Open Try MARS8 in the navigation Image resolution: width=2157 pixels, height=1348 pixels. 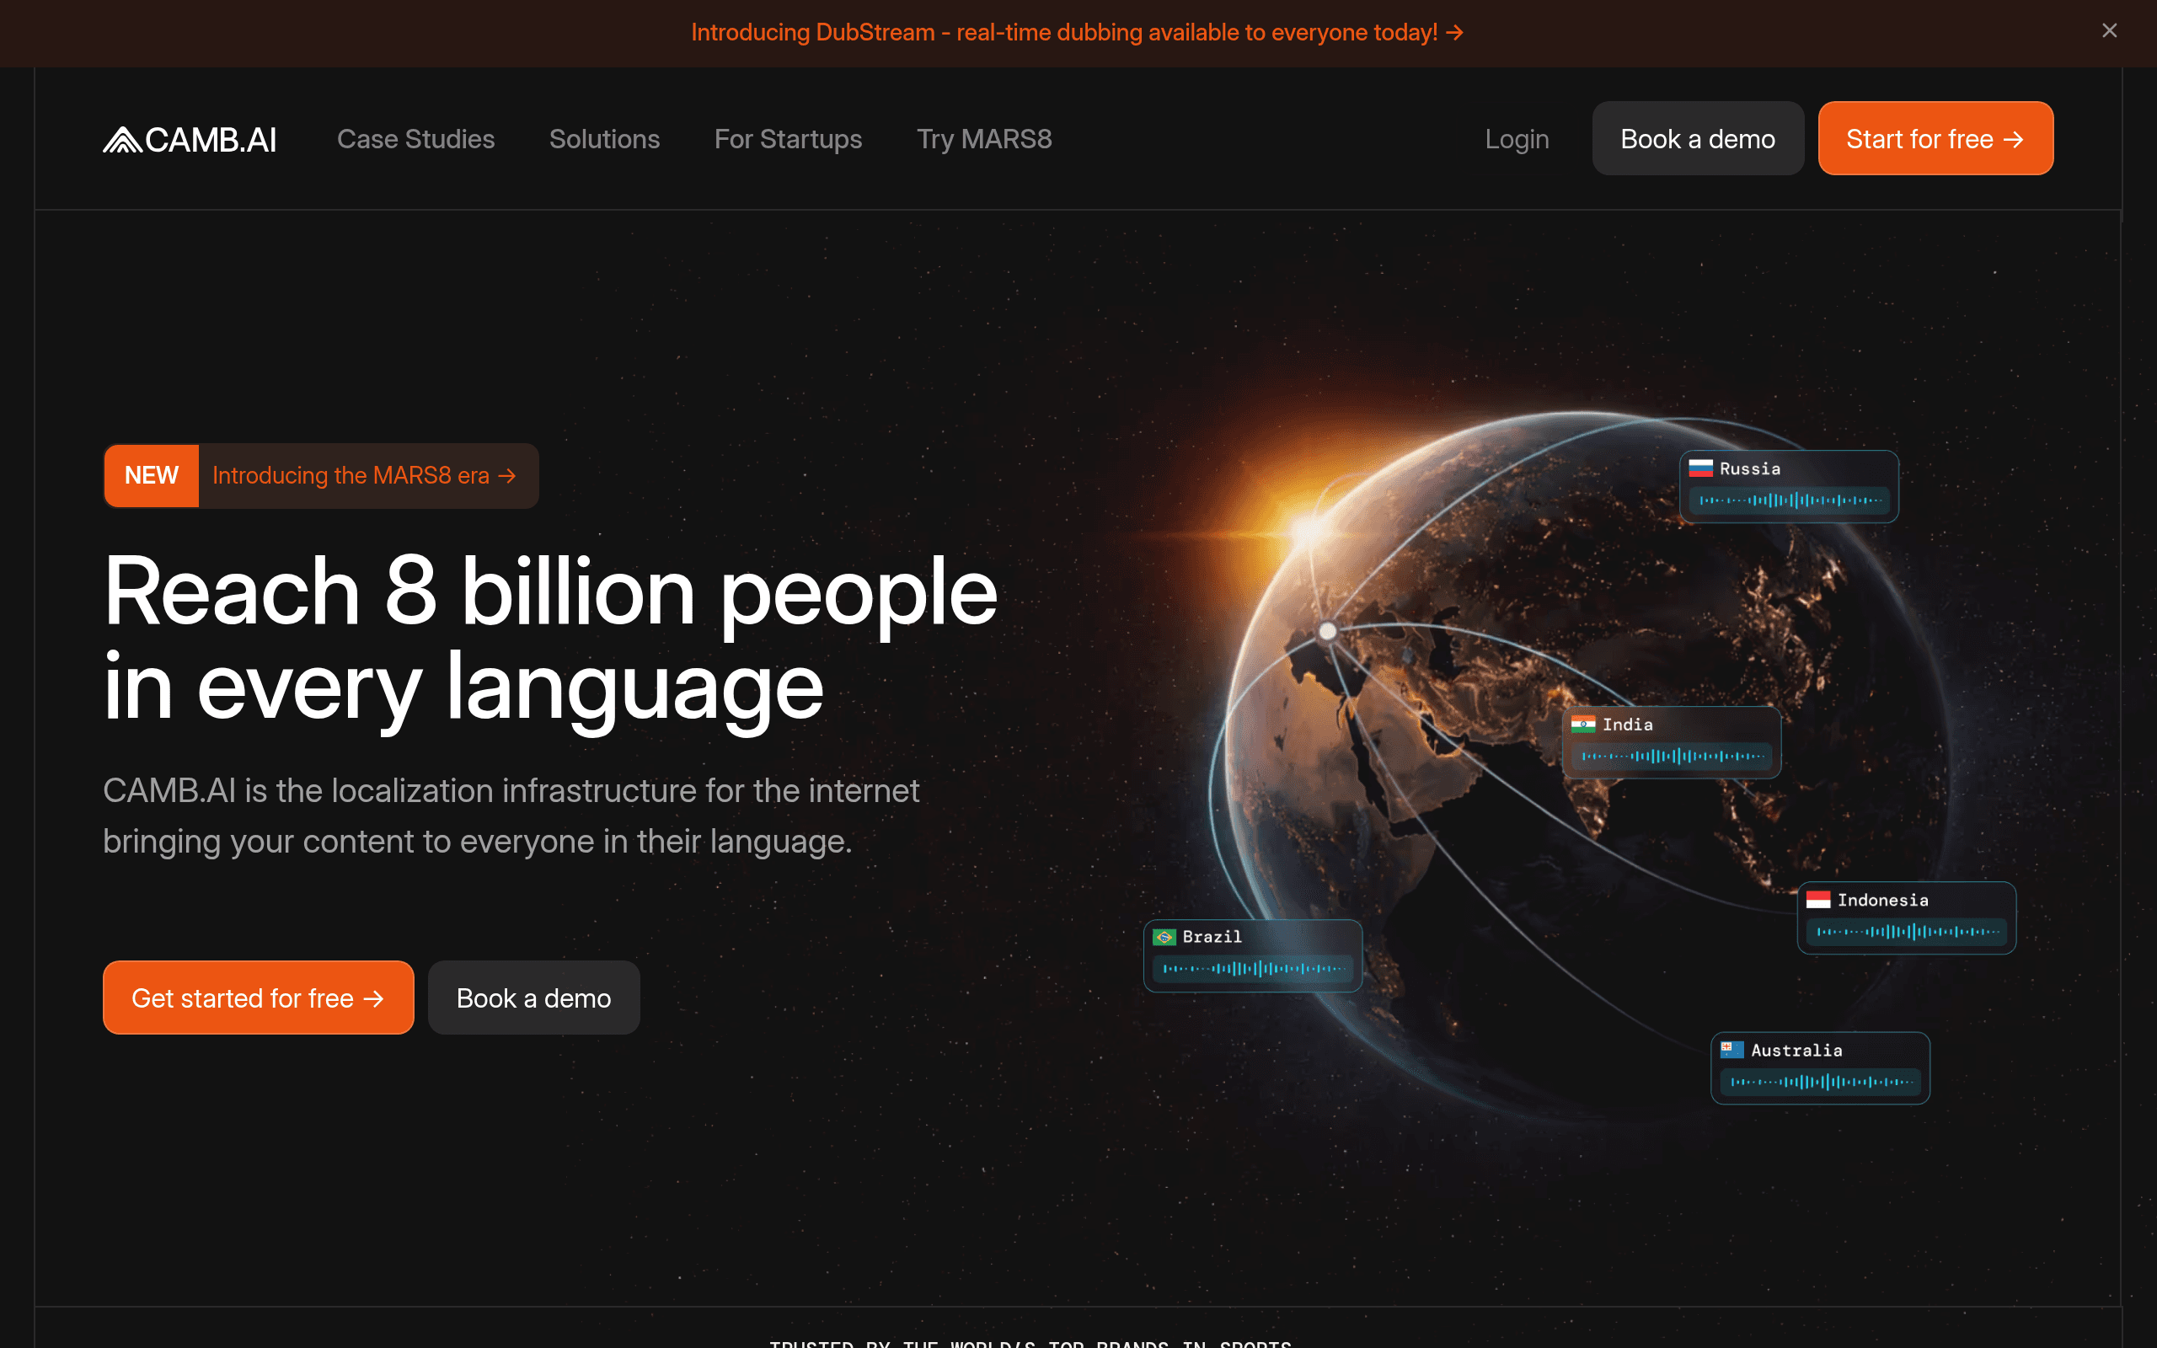coord(984,139)
